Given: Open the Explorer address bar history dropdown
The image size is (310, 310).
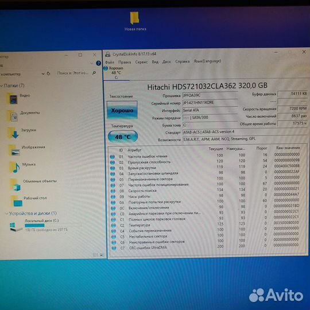Looking at the screenshot, I should [43, 74].
